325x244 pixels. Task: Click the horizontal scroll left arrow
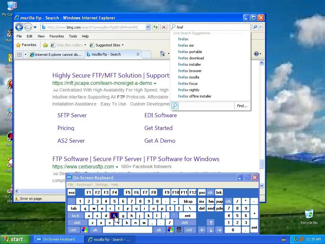pos(17,191)
